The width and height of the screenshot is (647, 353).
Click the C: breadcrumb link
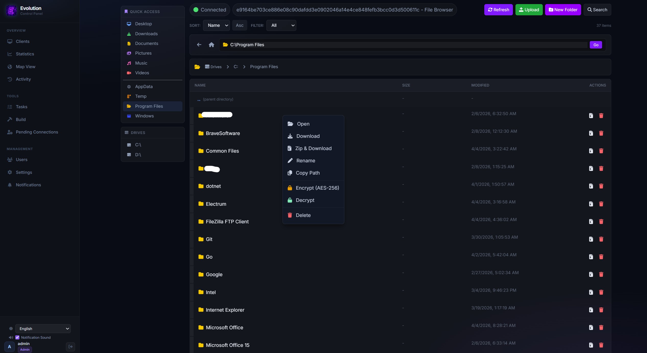pyautogui.click(x=236, y=67)
